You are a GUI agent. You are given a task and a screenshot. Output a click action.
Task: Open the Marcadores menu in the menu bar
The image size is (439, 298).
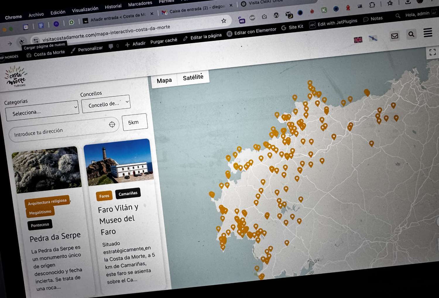pyautogui.click(x=140, y=3)
